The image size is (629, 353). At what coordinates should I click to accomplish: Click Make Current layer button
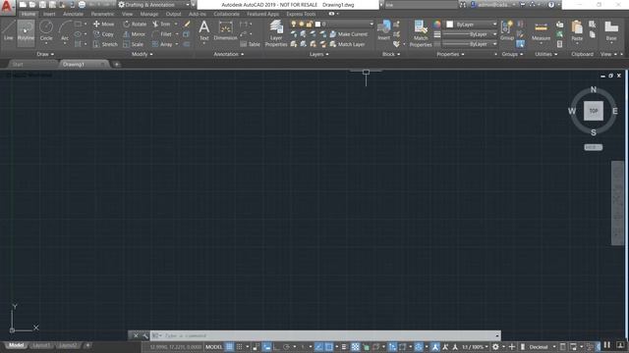pyautogui.click(x=348, y=34)
